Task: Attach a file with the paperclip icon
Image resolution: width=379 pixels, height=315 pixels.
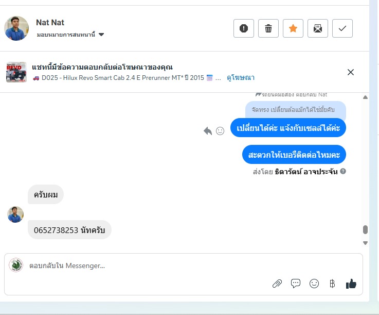Action: click(277, 284)
